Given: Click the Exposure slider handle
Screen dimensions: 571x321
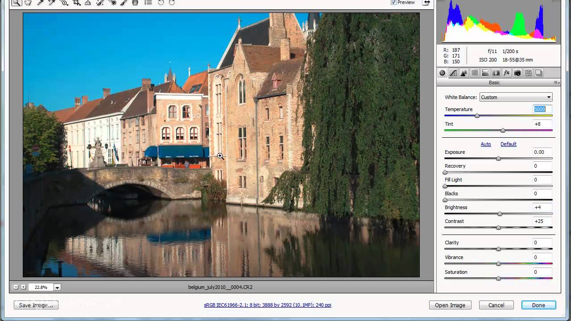Looking at the screenshot, I should pos(498,159).
